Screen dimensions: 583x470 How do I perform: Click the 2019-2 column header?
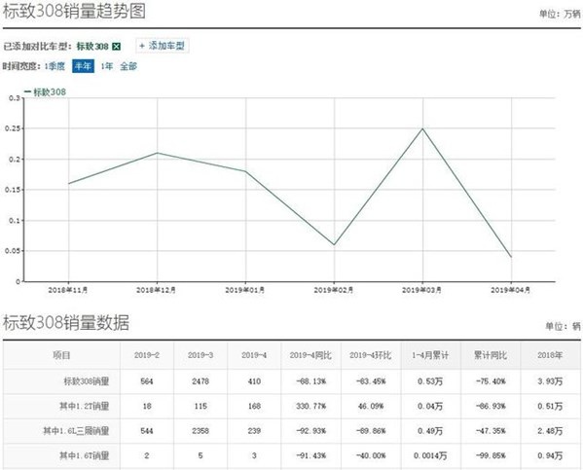(x=147, y=355)
